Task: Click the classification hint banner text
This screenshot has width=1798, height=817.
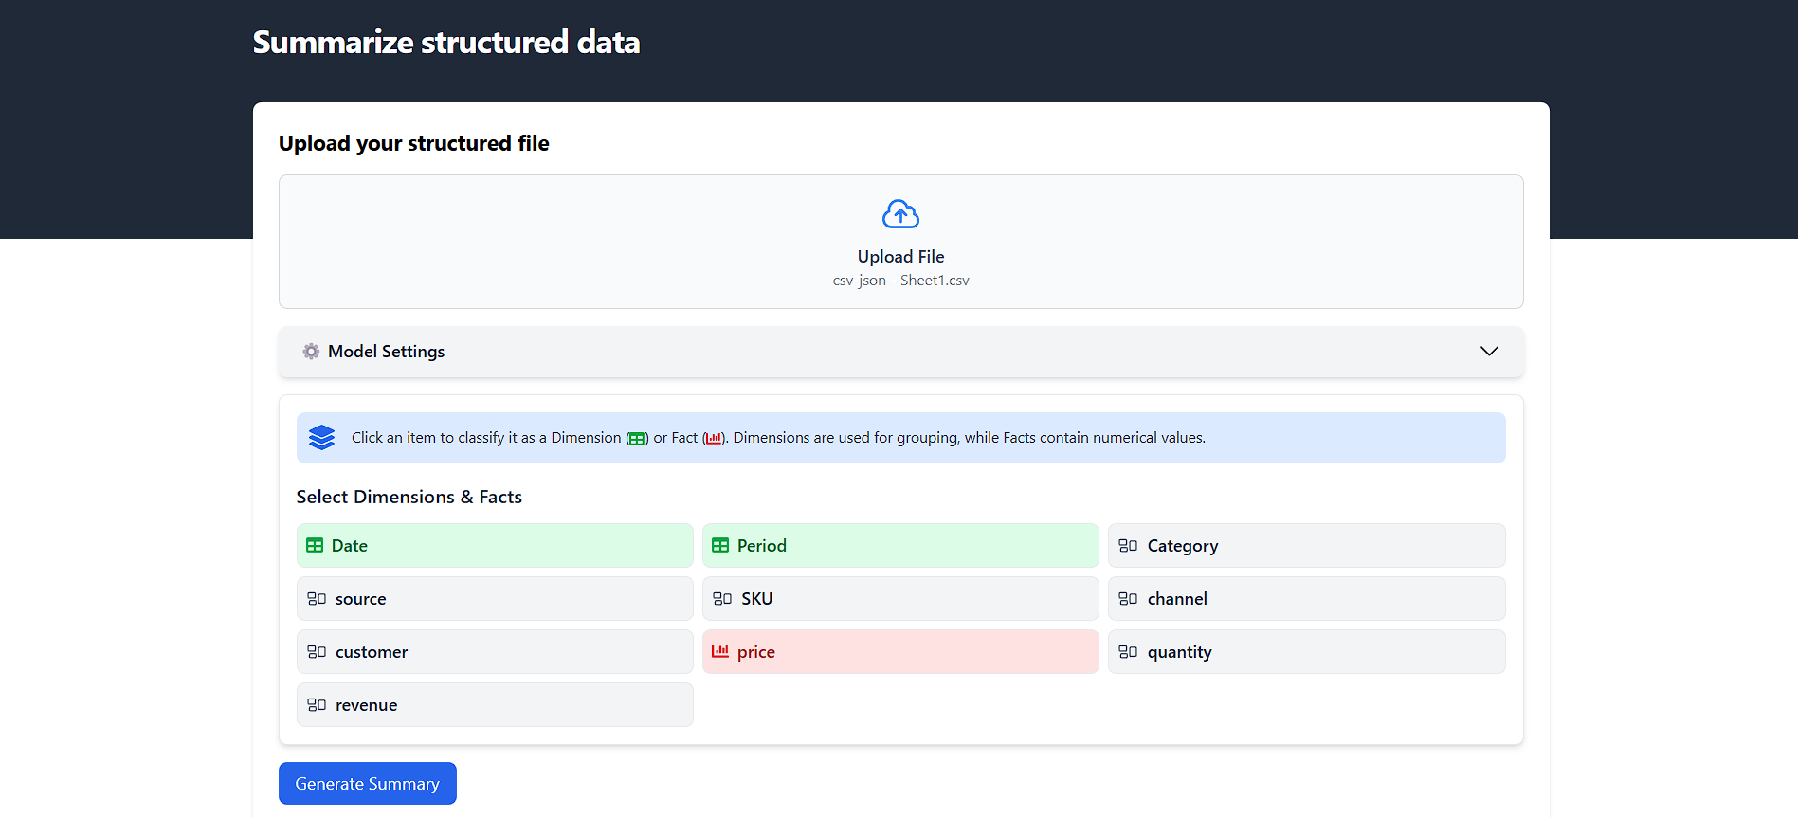Action: (778, 438)
